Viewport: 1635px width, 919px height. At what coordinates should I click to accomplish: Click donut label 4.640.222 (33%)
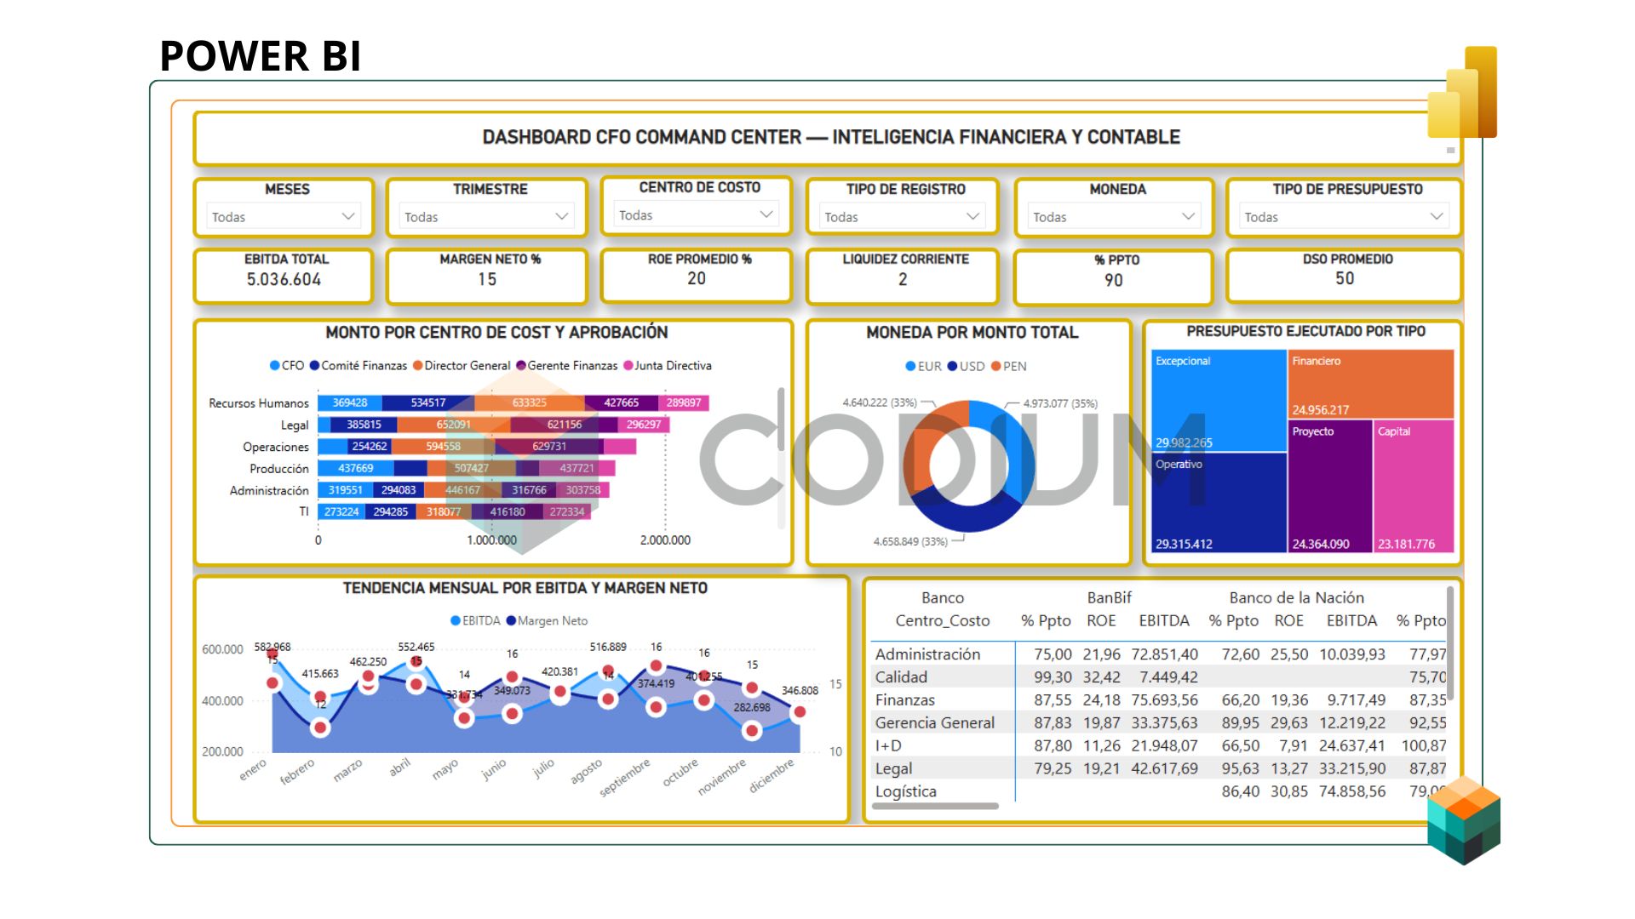[x=880, y=403]
